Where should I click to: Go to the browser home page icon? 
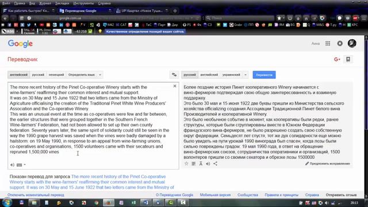(x=306, y=18)
